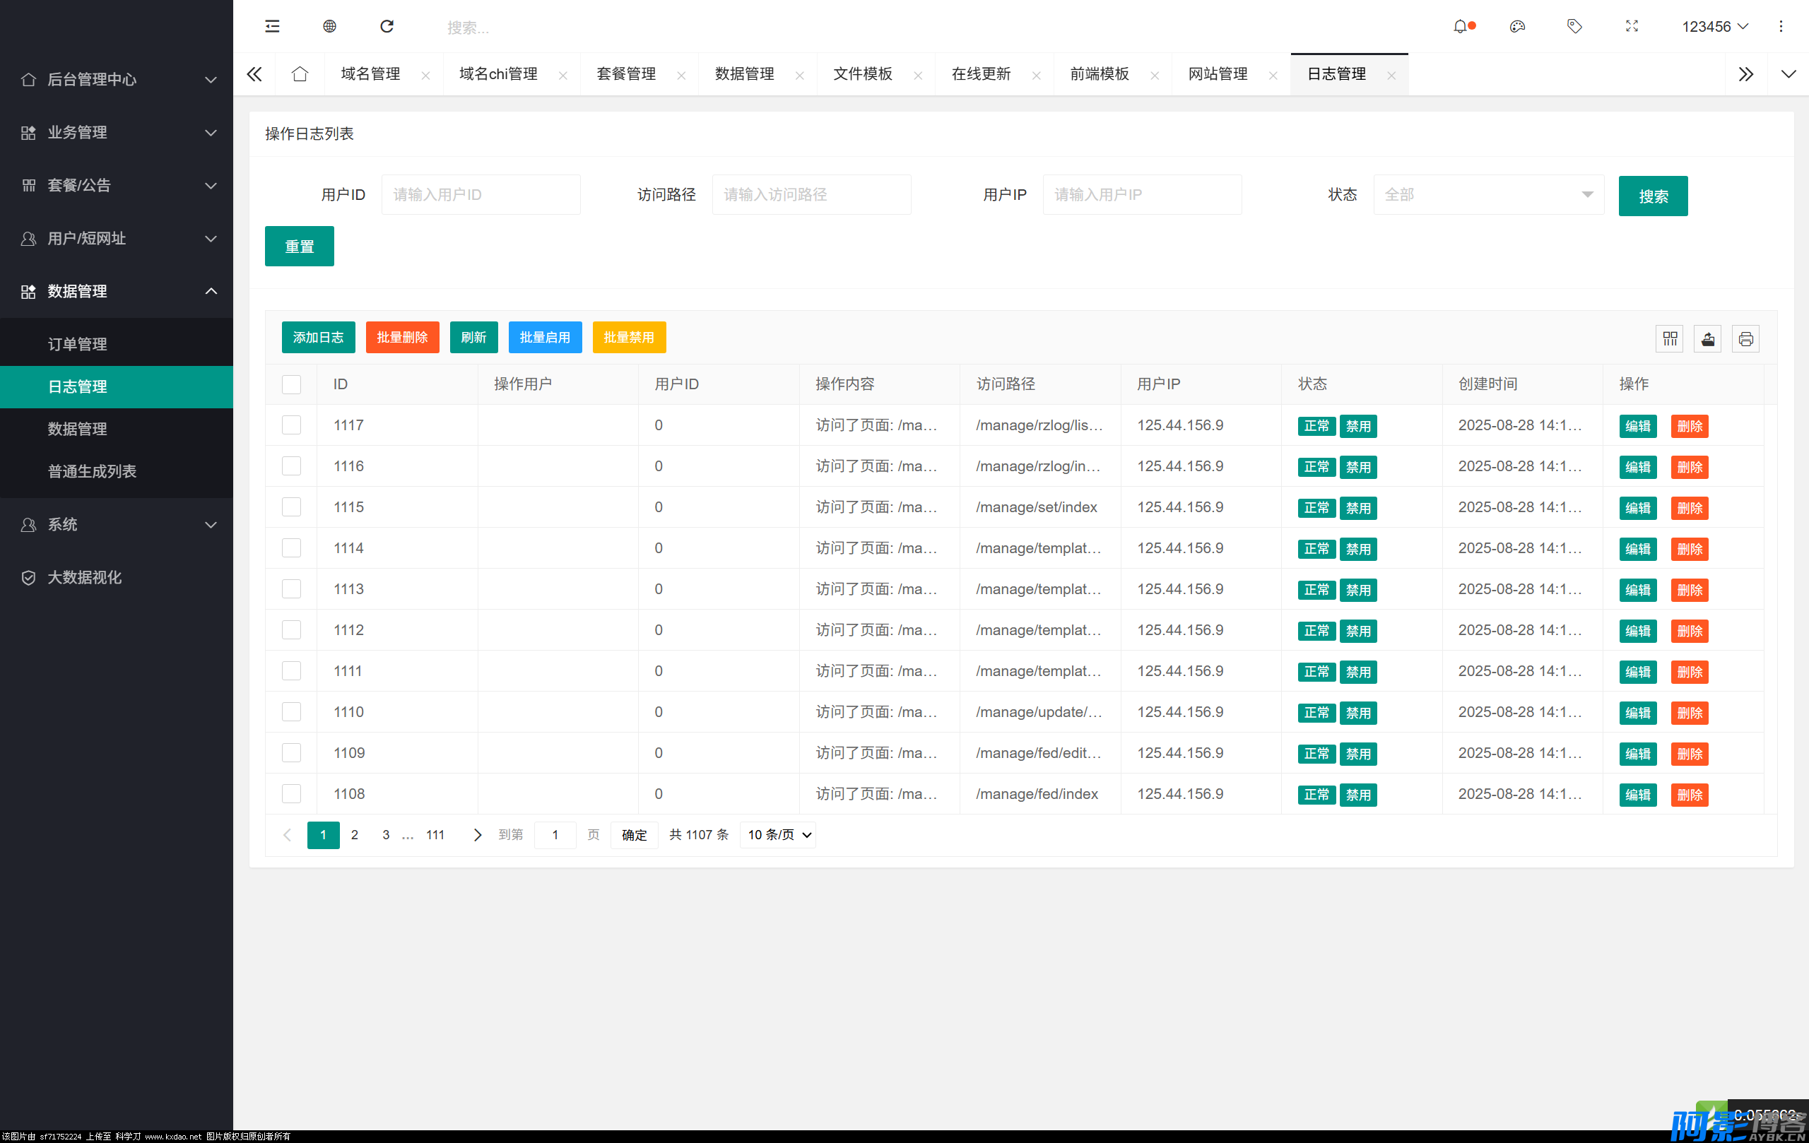Open the 10 条/页 page size dropdown
The height and width of the screenshot is (1143, 1809).
coord(778,834)
